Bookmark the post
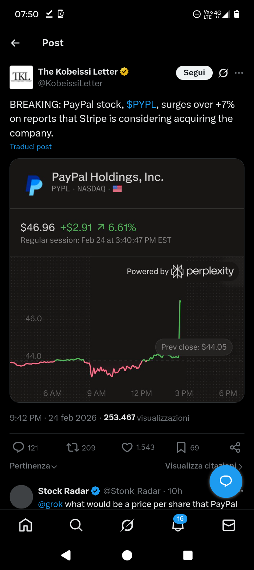Image resolution: width=254 pixels, height=570 pixels. 181,447
